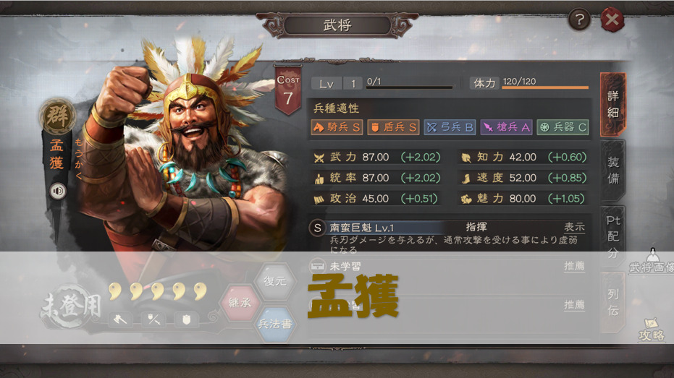Viewport: 674px width, 378px height.
Task: Select the 盾兵 S troop aptitude badge
Action: (x=393, y=127)
